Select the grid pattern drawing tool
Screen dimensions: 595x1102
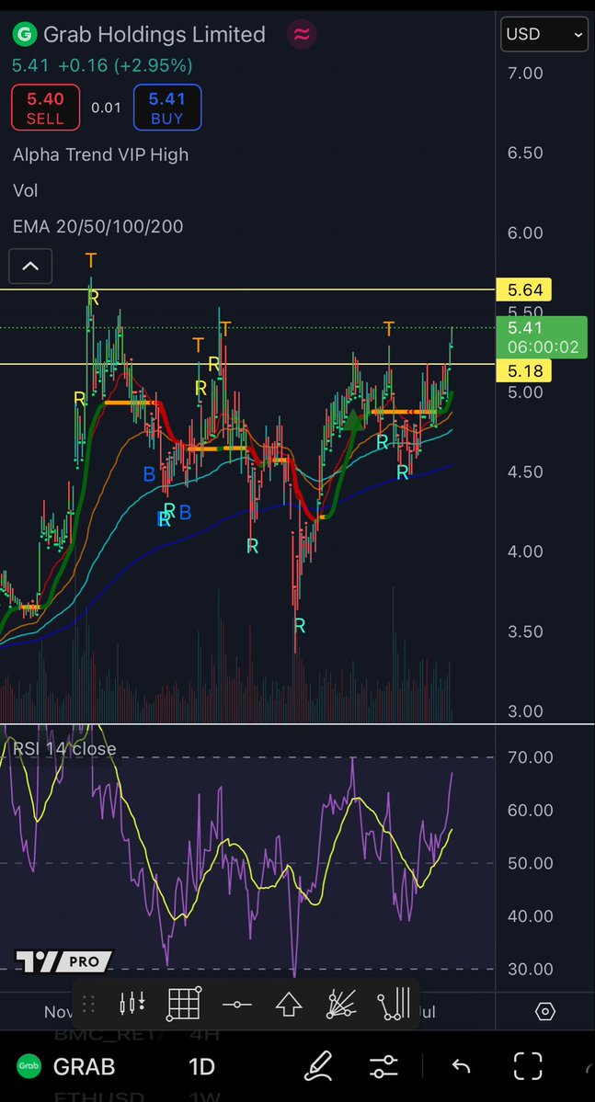point(184,1004)
